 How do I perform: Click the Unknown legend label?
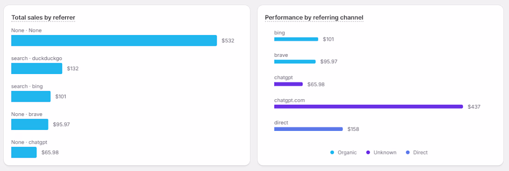[x=385, y=153]
